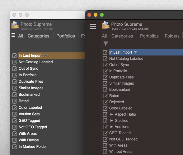
Task: Click the filter funnel icon in the right window
Action: pyautogui.click(x=106, y=43)
